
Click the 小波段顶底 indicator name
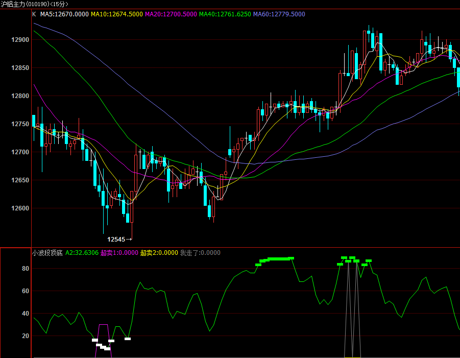(47, 253)
